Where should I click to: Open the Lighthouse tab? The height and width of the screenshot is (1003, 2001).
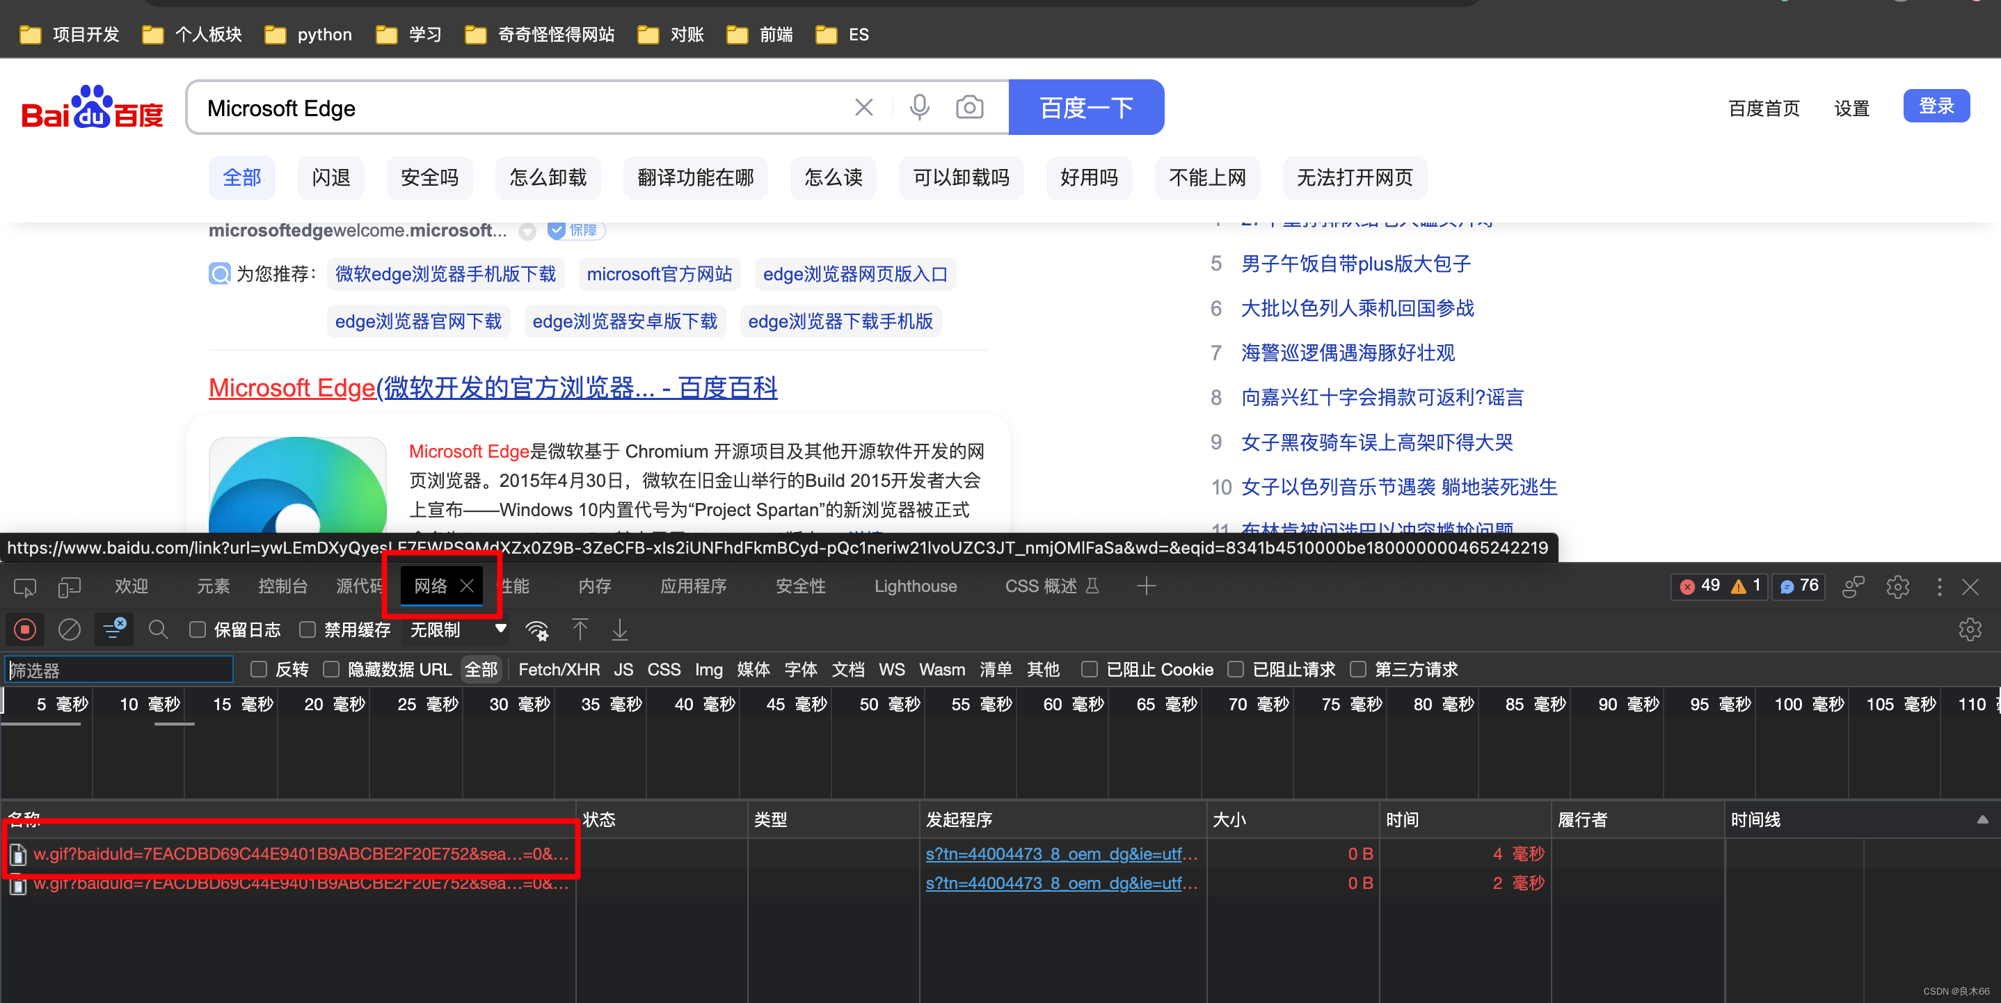pyautogui.click(x=915, y=586)
